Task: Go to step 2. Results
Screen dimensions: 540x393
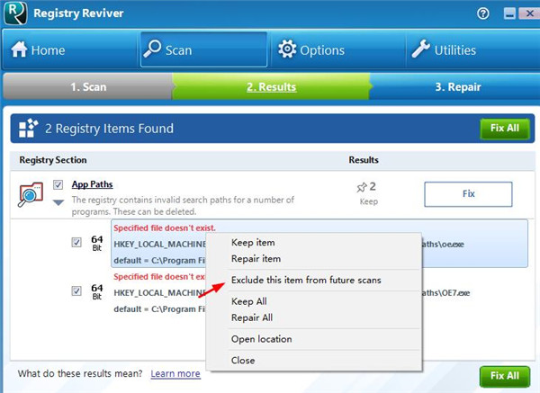Action: click(272, 86)
